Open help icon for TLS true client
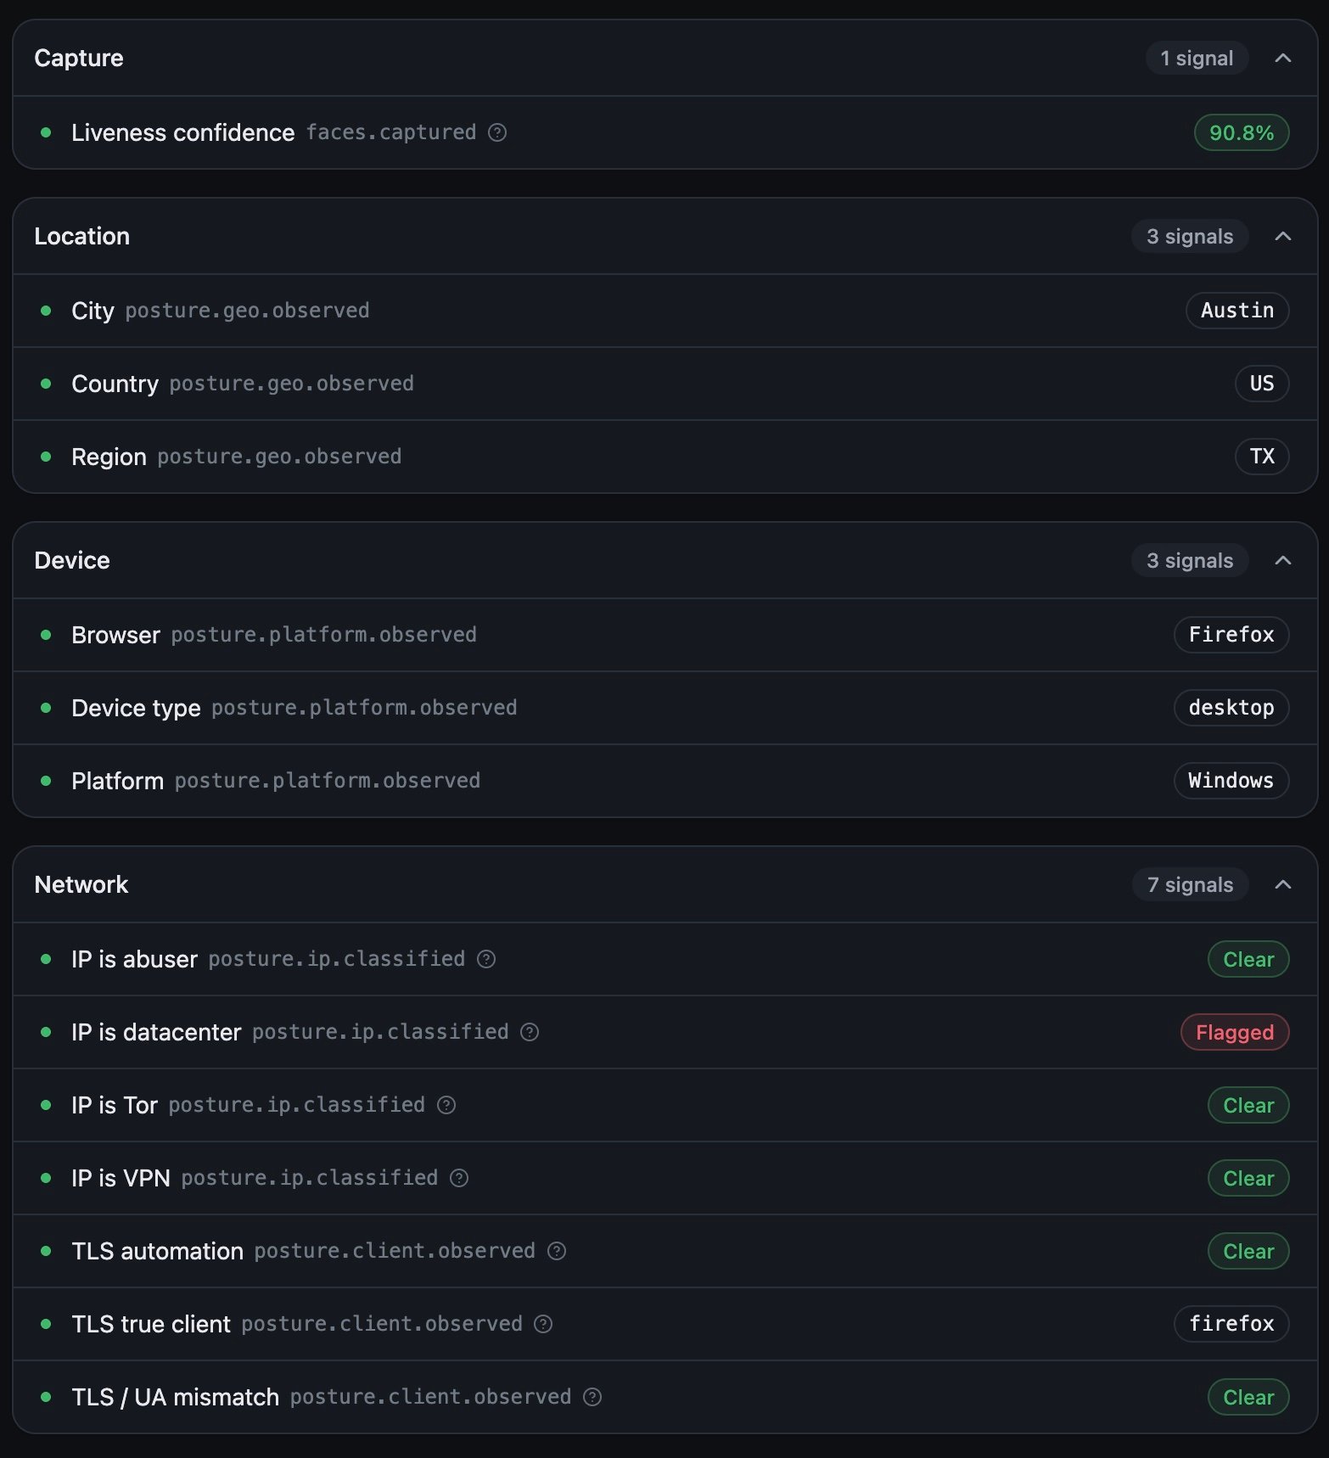1329x1458 pixels. 543,1324
